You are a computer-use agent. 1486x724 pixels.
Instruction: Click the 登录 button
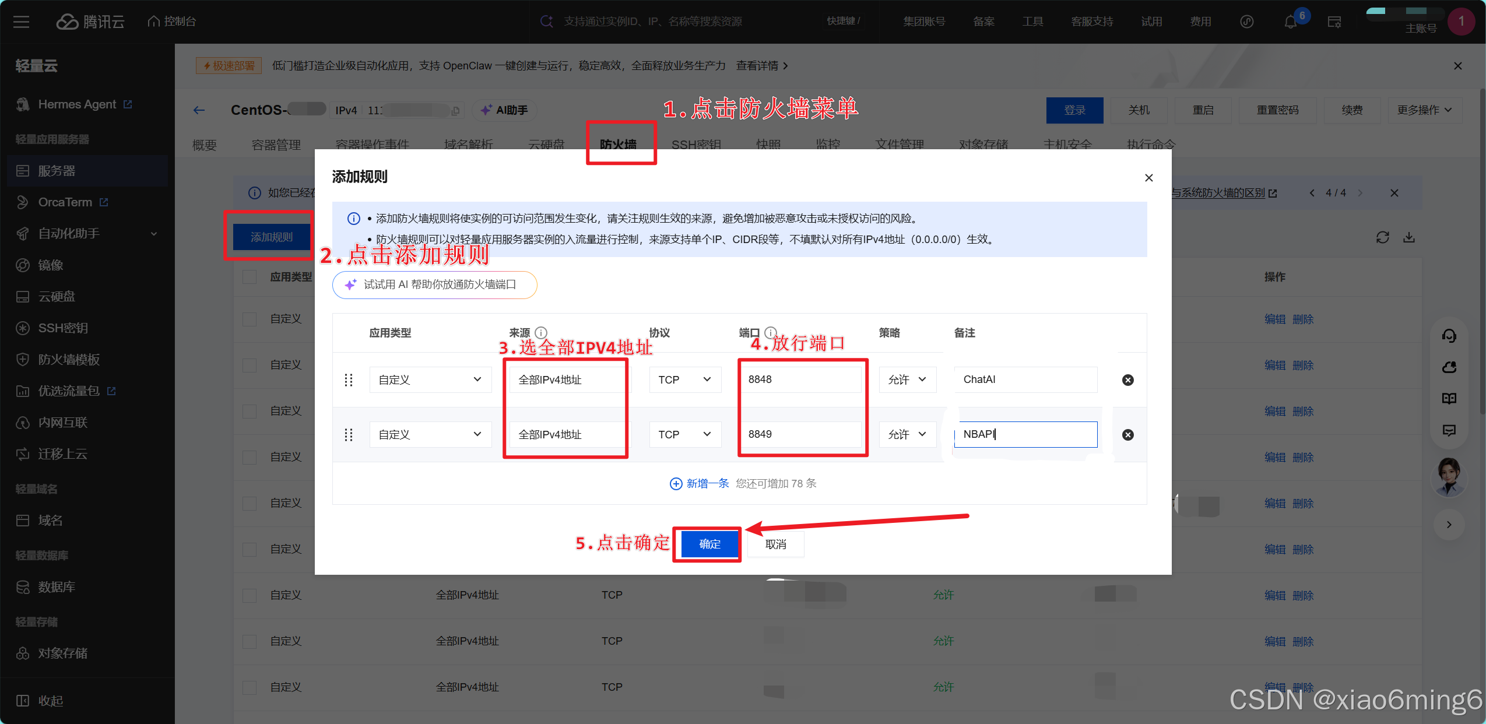(1074, 110)
